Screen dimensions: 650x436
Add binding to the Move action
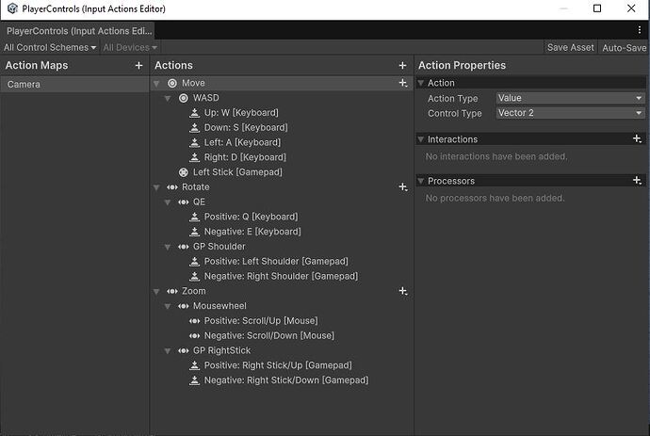coord(402,84)
